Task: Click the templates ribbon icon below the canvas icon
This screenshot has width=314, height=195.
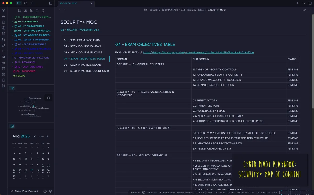Action: pyautogui.click(x=3, y=39)
